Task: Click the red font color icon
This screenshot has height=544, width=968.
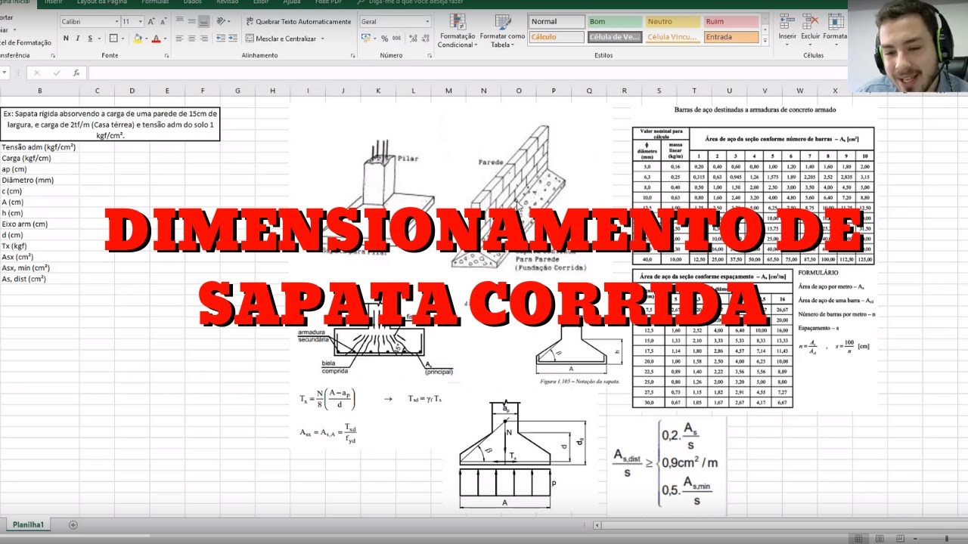Action: 156,39
